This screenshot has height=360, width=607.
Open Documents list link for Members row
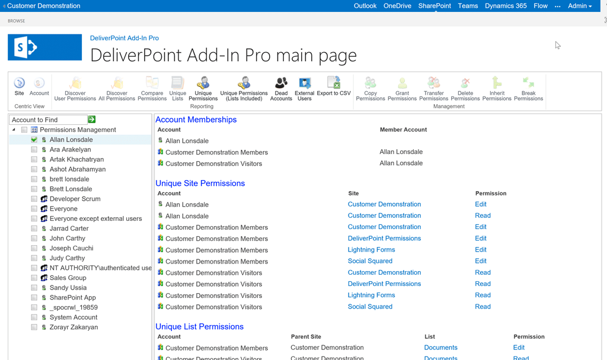pos(440,348)
